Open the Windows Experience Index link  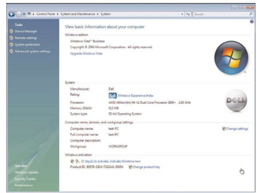coord(135,95)
